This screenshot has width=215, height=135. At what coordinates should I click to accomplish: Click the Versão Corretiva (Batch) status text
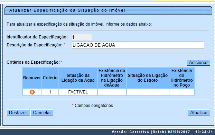(162, 132)
